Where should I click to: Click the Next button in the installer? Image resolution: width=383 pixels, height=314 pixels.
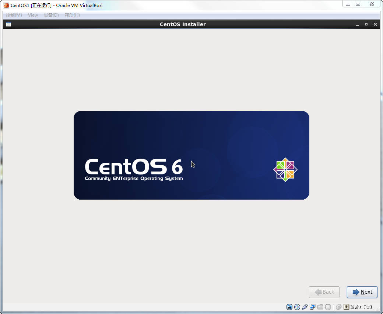[x=362, y=292]
